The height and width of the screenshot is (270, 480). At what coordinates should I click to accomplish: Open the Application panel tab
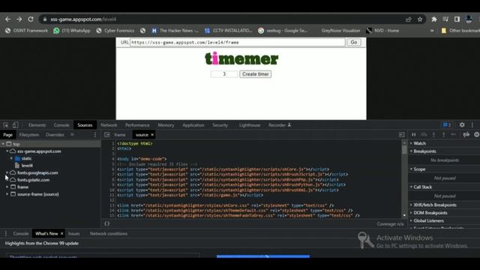pos(193,125)
